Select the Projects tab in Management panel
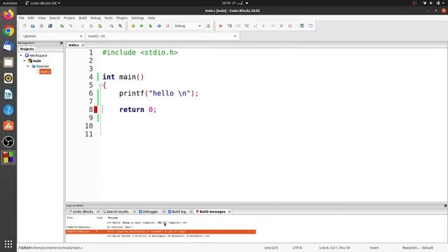Screen dimensions: 448x252 click(27, 49)
